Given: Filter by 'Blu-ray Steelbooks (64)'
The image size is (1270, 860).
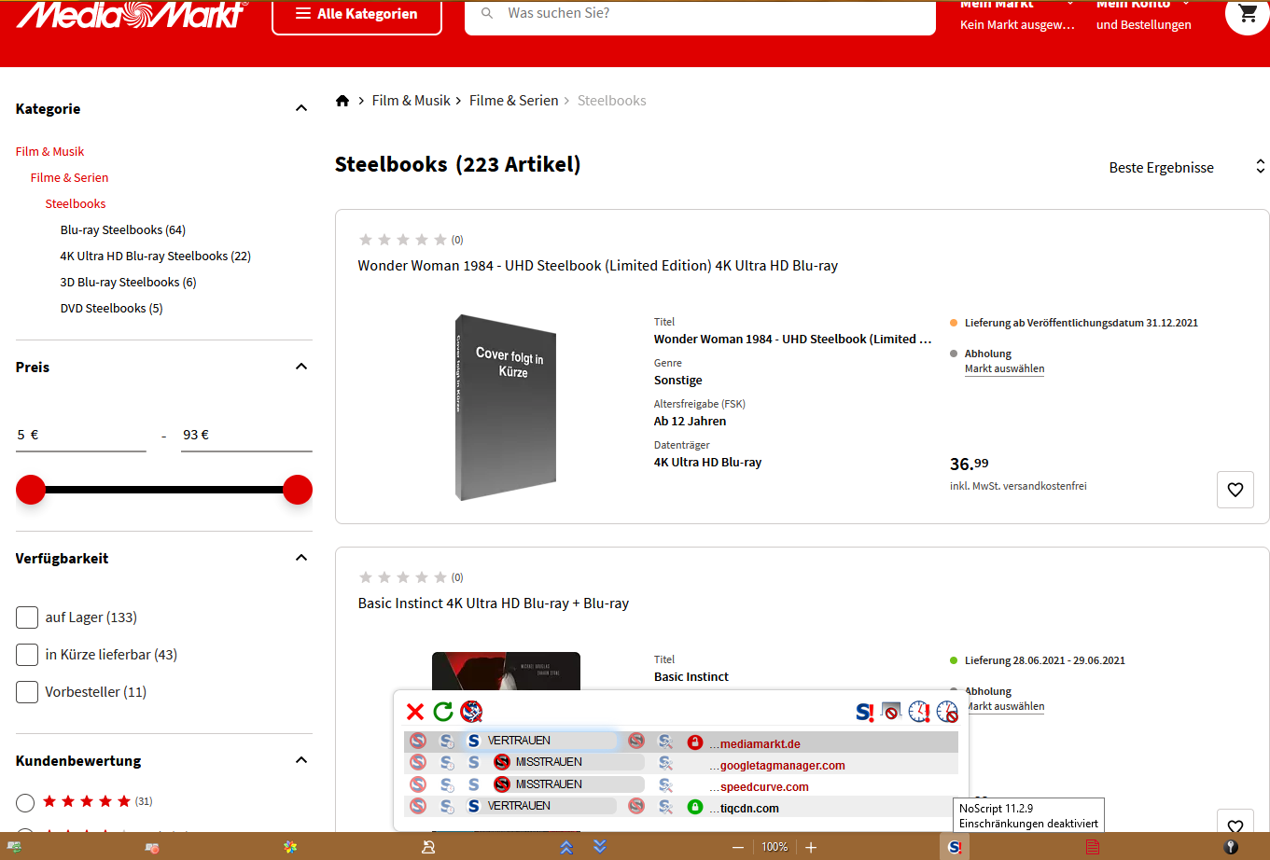Looking at the screenshot, I should tap(123, 229).
